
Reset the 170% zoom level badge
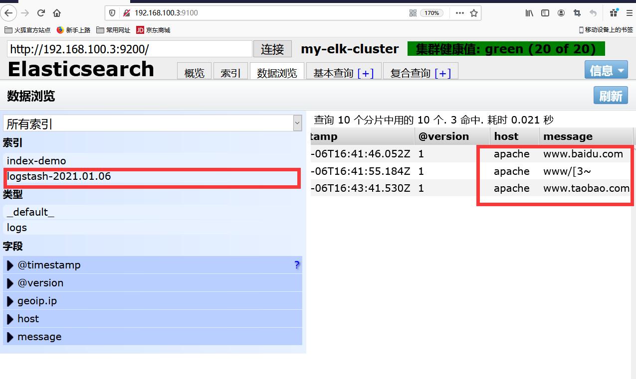coord(432,13)
